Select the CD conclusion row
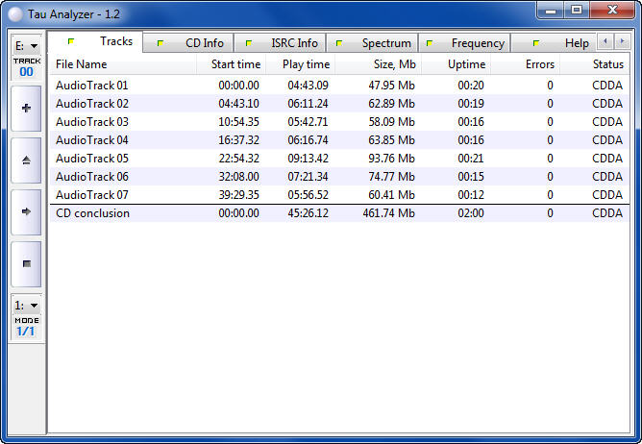The width and height of the screenshot is (642, 444). coord(92,213)
